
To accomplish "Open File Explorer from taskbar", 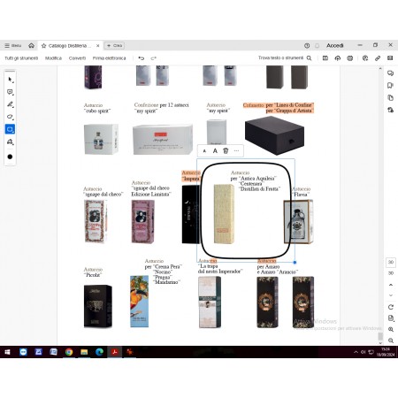I will click(x=84, y=352).
